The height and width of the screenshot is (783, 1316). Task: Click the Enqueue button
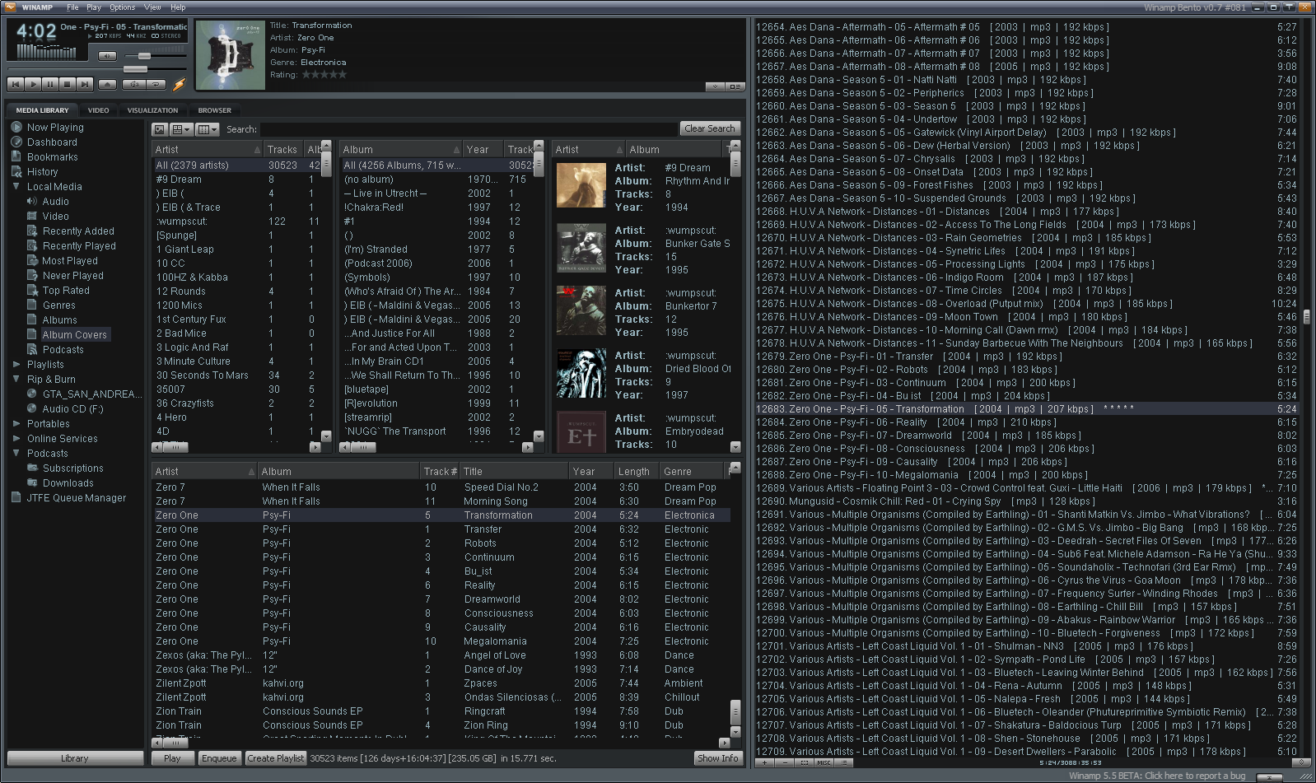[219, 758]
